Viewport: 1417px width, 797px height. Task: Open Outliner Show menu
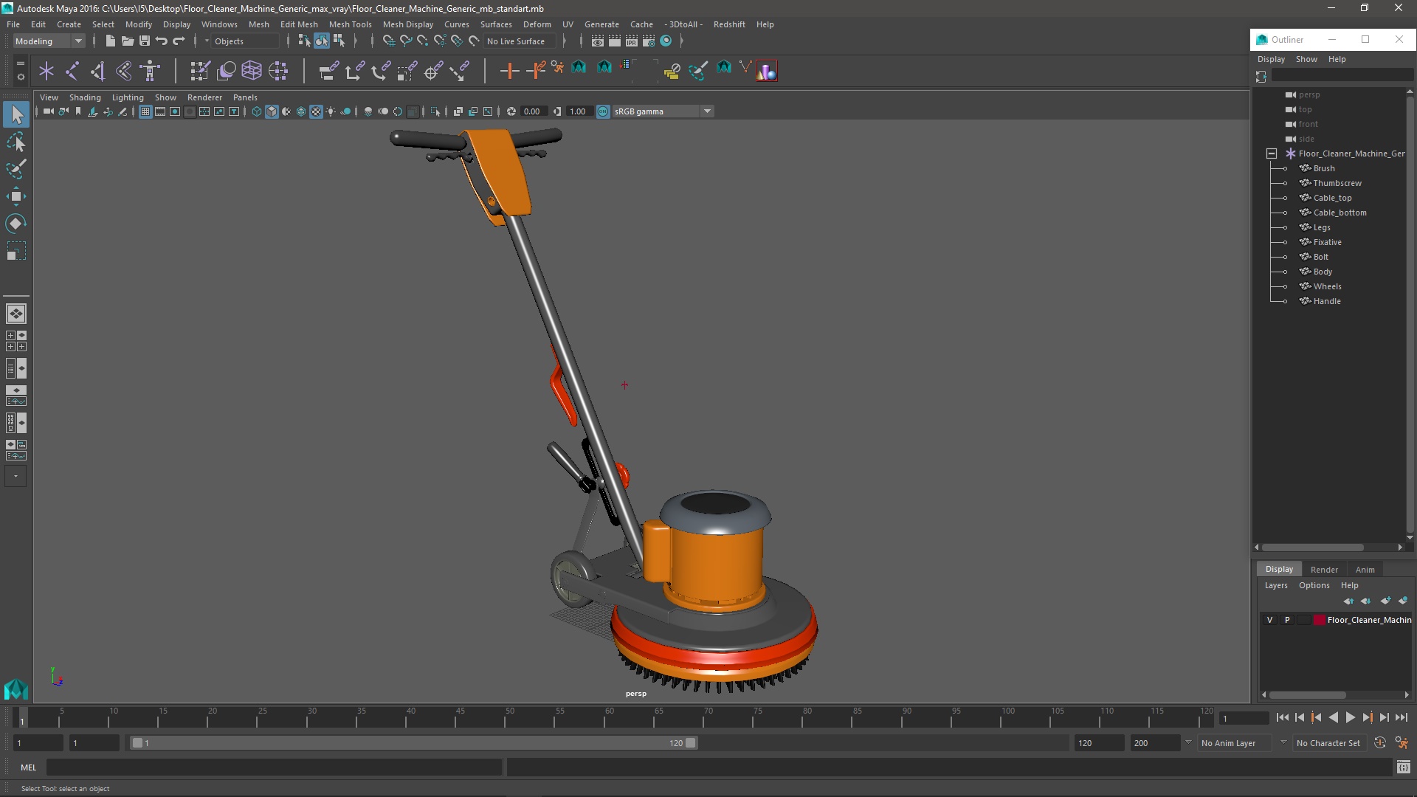point(1306,59)
